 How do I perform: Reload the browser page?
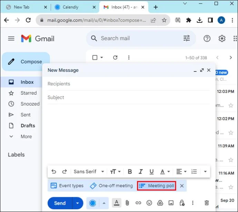pyautogui.click(x=28, y=20)
